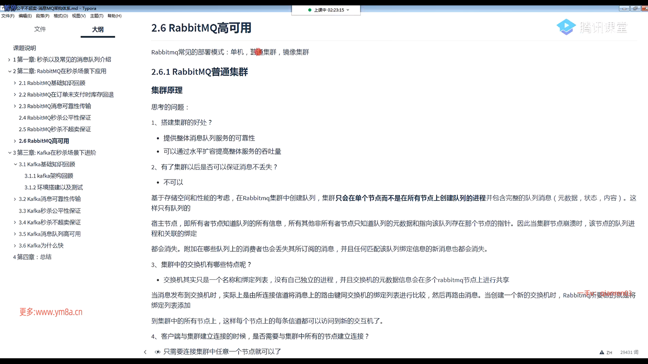Collapse chapter 2 RabbitMQ outline section

(9, 71)
